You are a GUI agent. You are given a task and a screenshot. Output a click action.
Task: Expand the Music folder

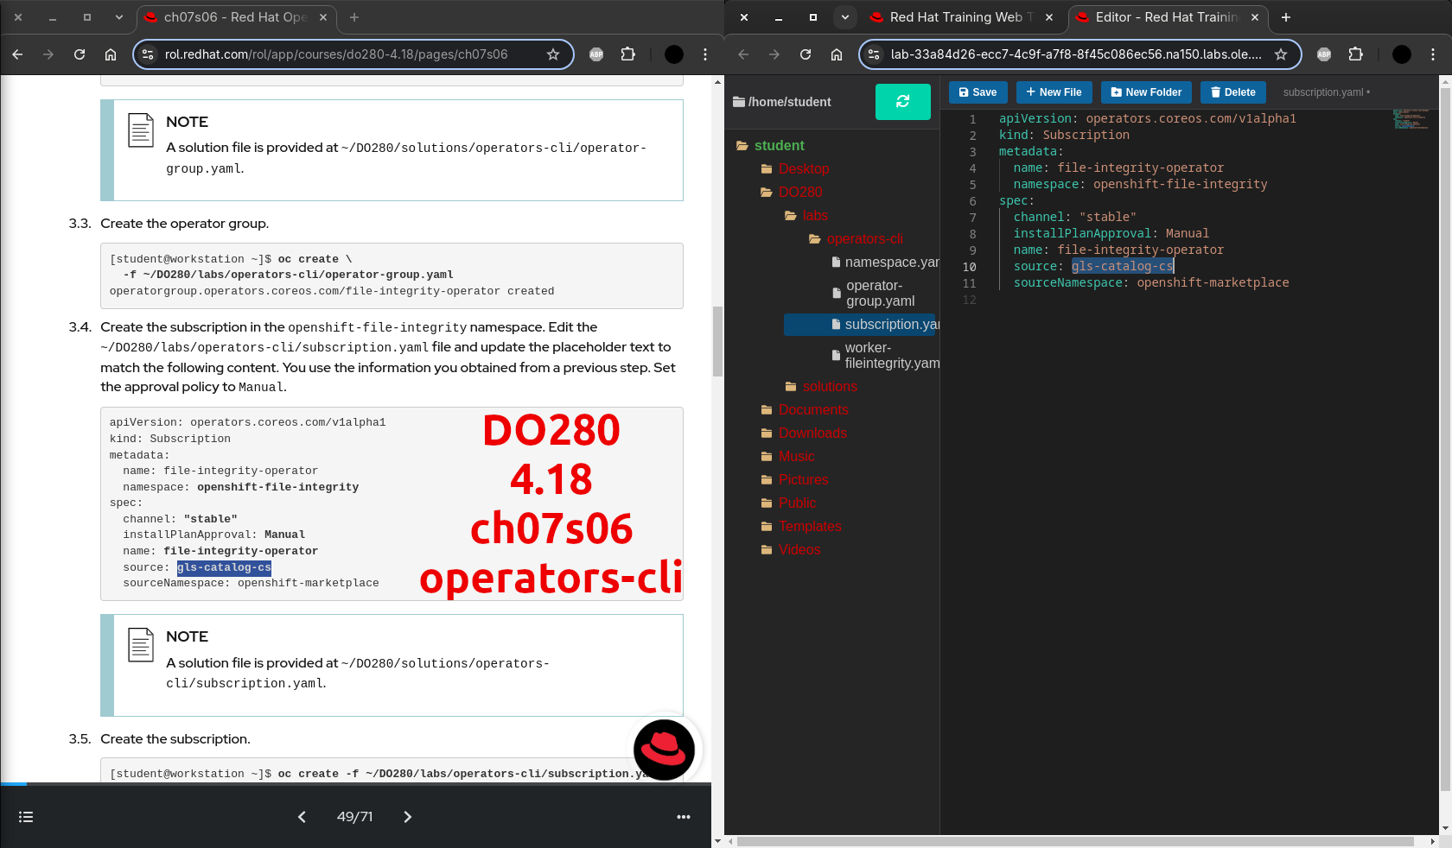[x=787, y=457]
